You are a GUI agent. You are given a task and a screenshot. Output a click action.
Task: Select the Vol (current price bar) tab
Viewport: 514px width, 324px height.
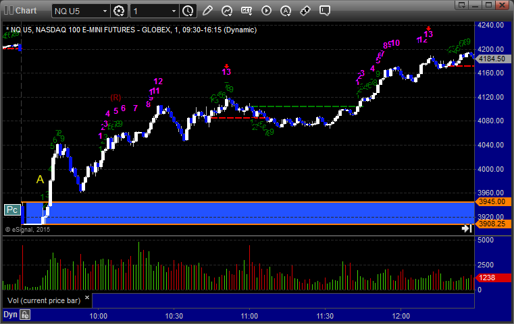43,300
